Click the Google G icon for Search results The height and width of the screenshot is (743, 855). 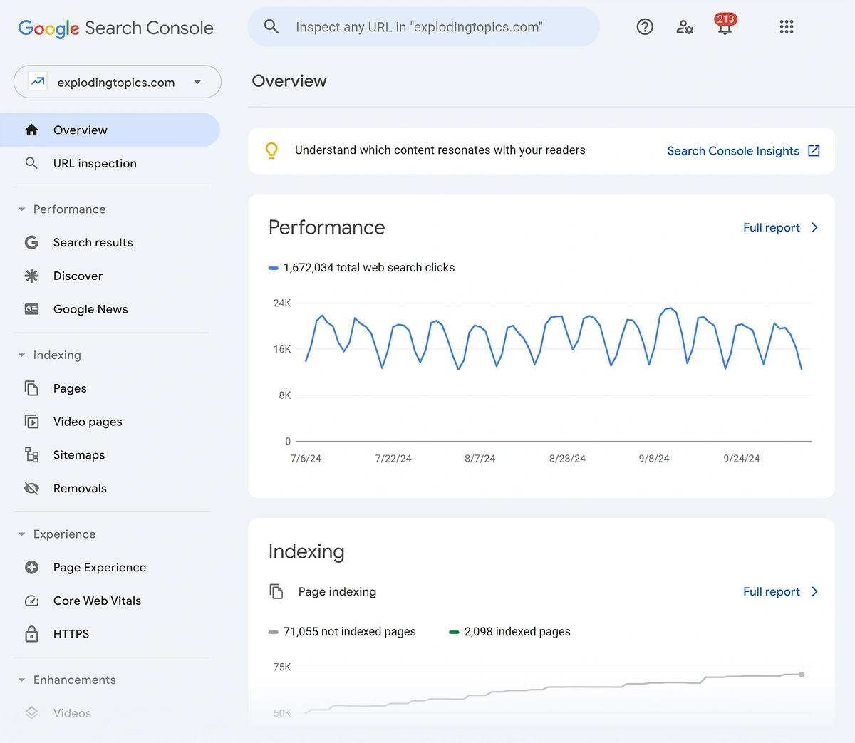point(31,242)
